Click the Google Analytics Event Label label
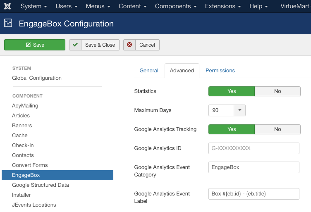This screenshot has width=311, height=212. click(162, 198)
